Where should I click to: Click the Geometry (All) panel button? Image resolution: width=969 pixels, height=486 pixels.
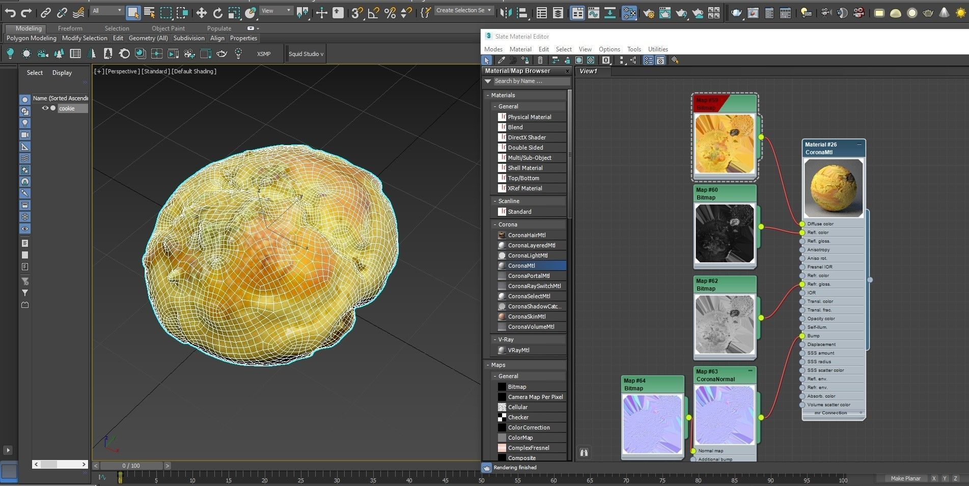tap(148, 38)
